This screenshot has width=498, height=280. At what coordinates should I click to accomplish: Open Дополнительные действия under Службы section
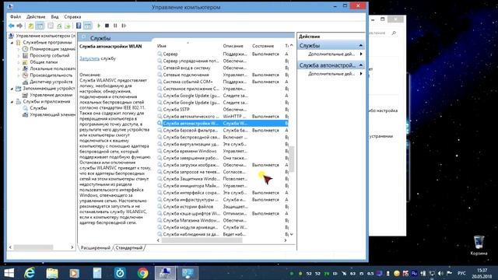click(x=331, y=54)
